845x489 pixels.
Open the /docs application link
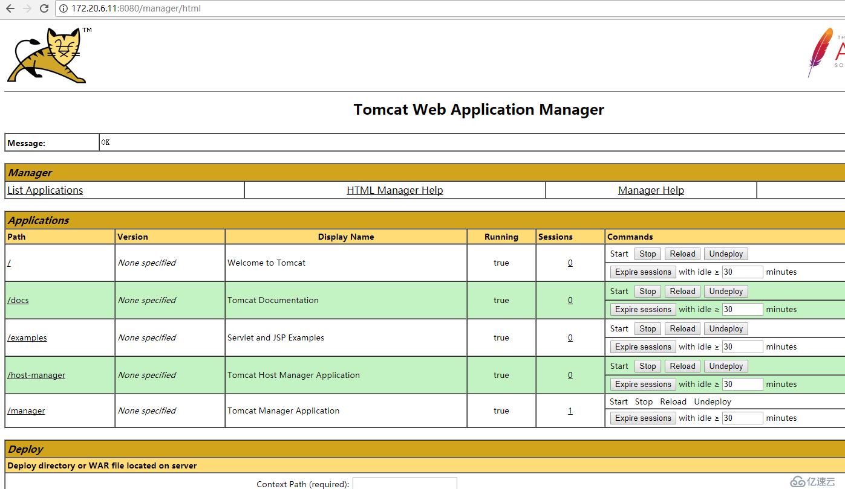click(x=18, y=300)
